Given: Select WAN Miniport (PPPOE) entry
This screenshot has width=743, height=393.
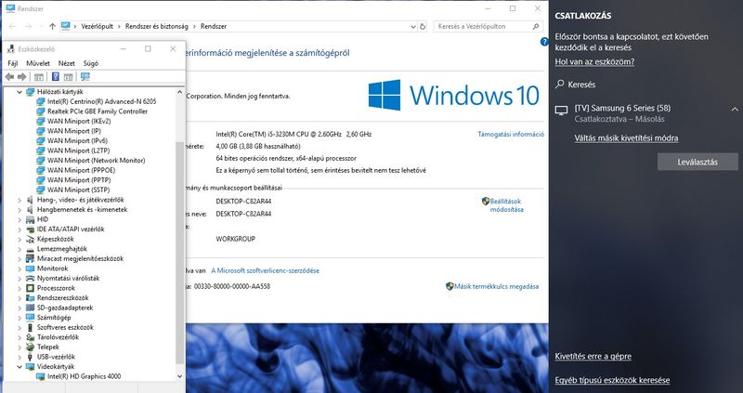Looking at the screenshot, I should pyautogui.click(x=81, y=170).
